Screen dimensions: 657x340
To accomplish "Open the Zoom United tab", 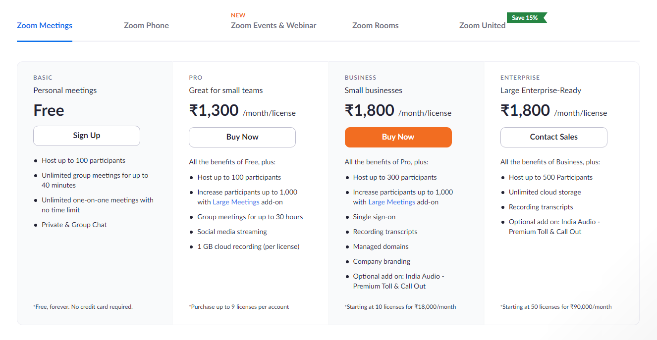I will [x=482, y=25].
